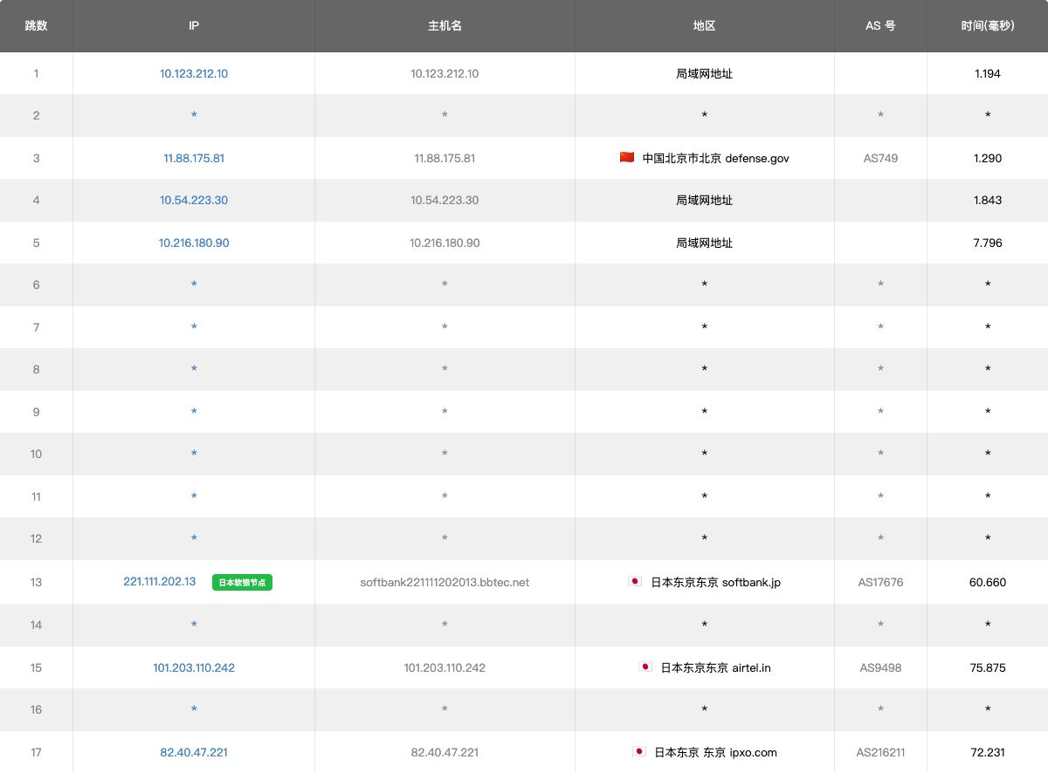
Task: Click the China flag icon in hop 3
Action: [x=627, y=158]
